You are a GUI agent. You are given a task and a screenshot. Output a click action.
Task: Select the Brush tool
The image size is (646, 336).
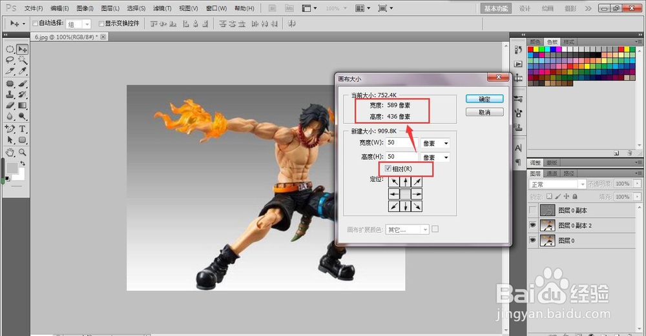point(23,84)
